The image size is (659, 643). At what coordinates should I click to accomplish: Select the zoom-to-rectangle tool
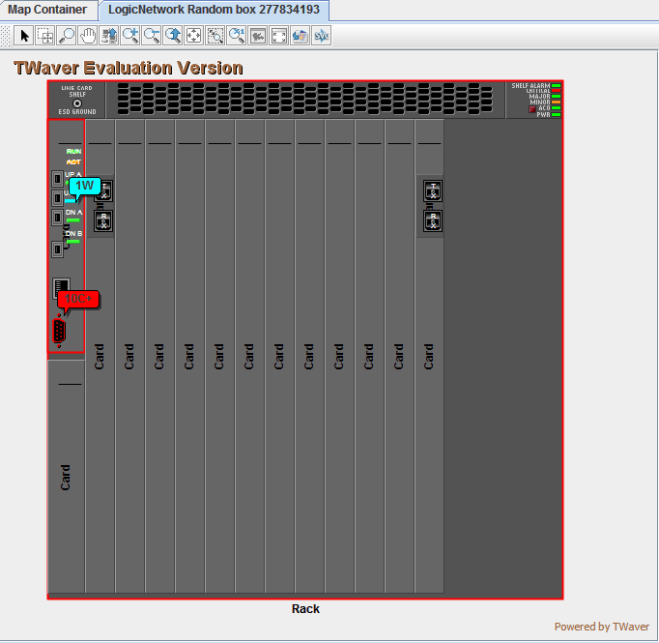[x=215, y=36]
